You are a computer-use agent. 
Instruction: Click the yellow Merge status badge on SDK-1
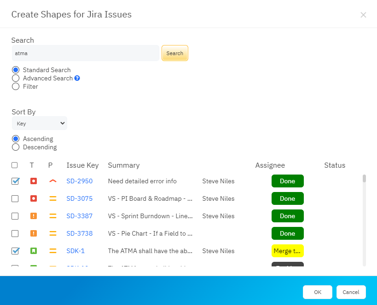click(x=287, y=251)
